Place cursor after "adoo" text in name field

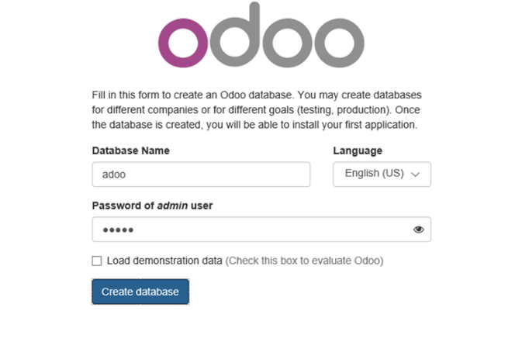[127, 174]
